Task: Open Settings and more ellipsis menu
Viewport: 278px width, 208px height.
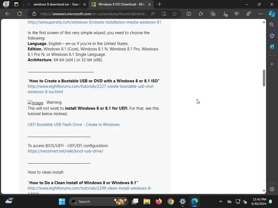Action: click(261, 14)
